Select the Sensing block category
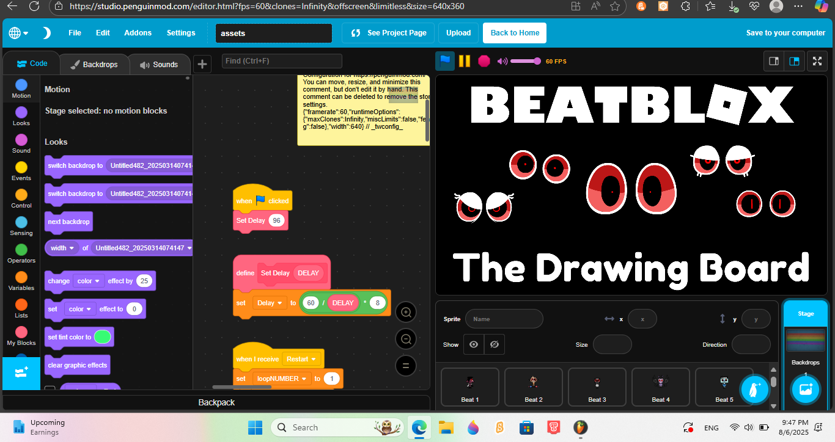 pos(21,226)
